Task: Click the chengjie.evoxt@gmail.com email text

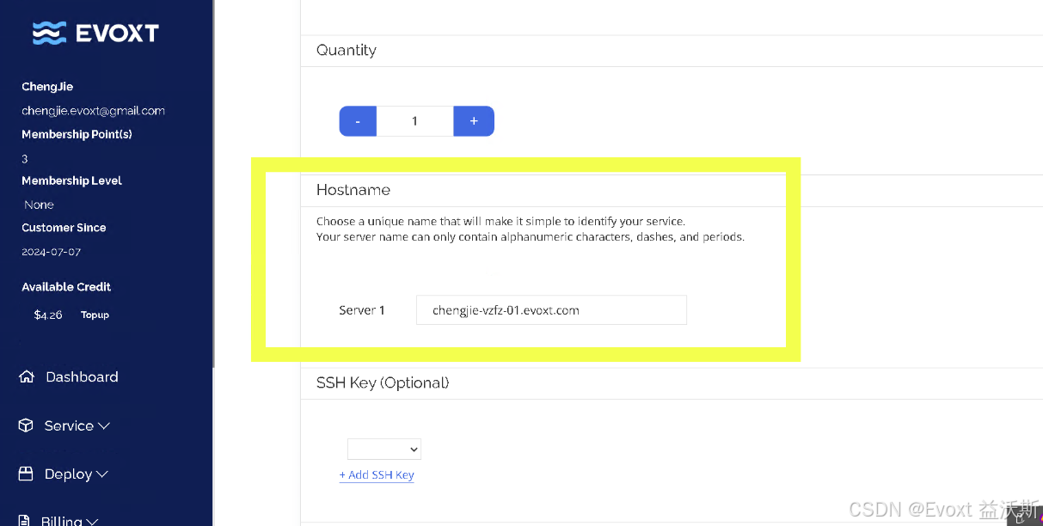Action: pos(93,110)
